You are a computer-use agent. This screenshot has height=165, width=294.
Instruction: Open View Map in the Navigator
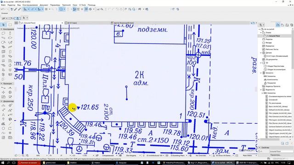(x=283, y=25)
